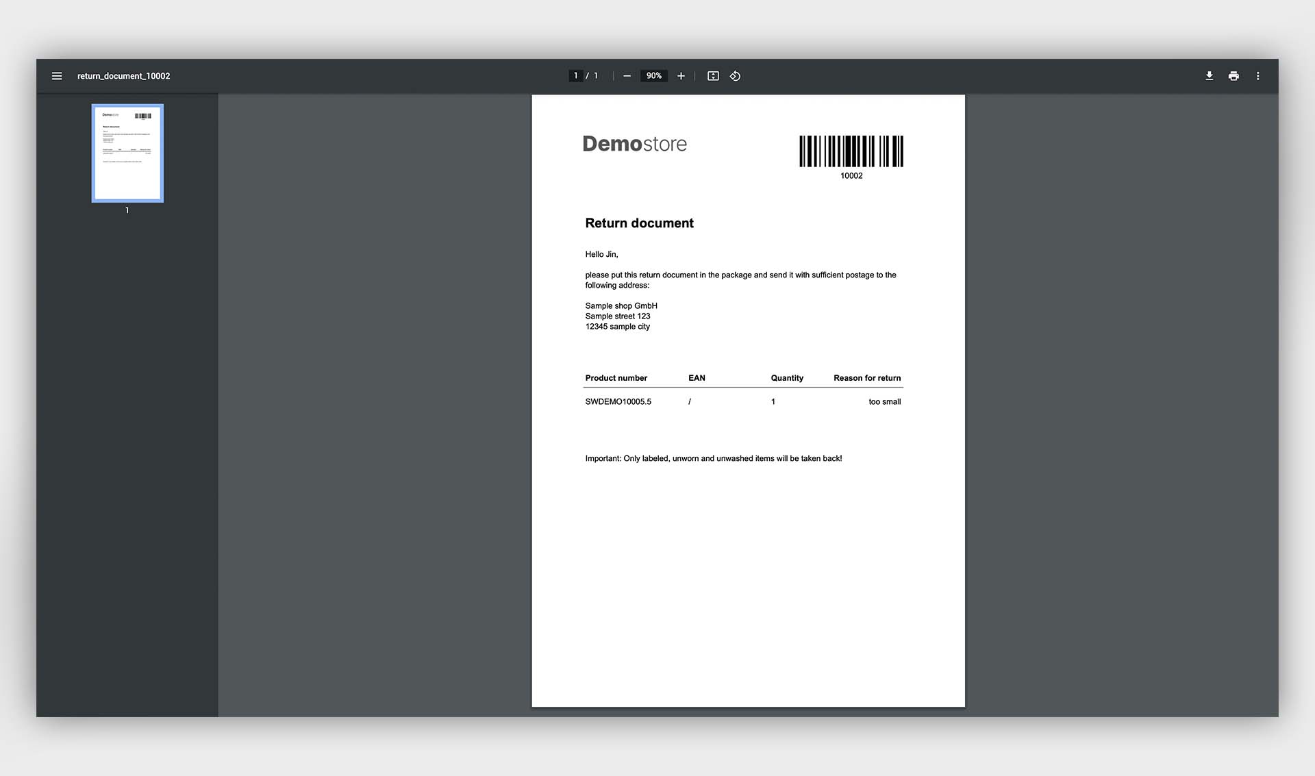Click the Product number column header

pos(616,378)
